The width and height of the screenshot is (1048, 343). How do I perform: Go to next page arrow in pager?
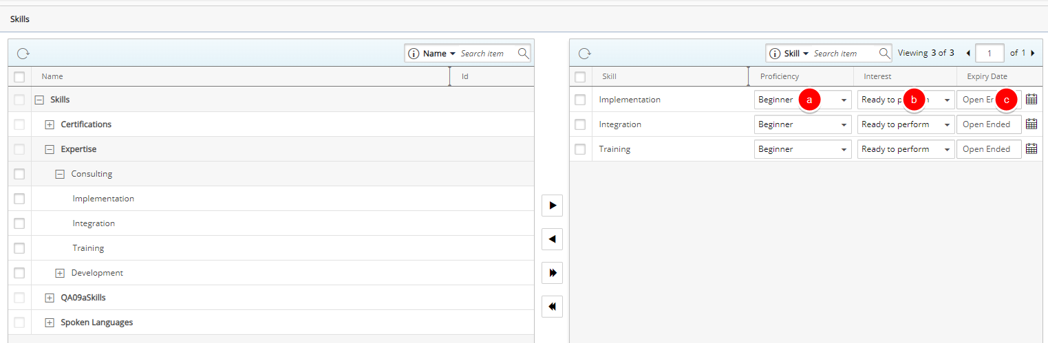pyautogui.click(x=1032, y=54)
